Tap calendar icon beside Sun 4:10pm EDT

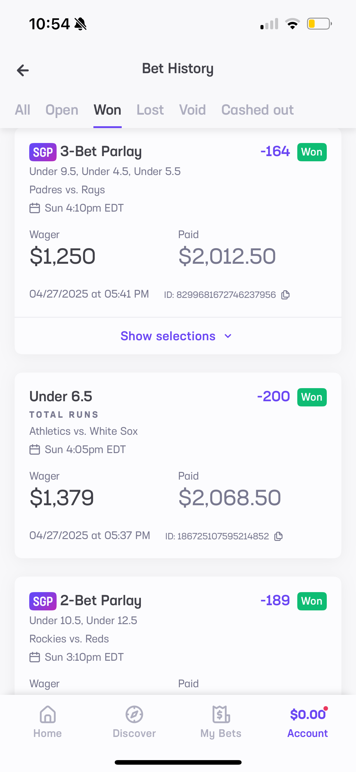35,208
